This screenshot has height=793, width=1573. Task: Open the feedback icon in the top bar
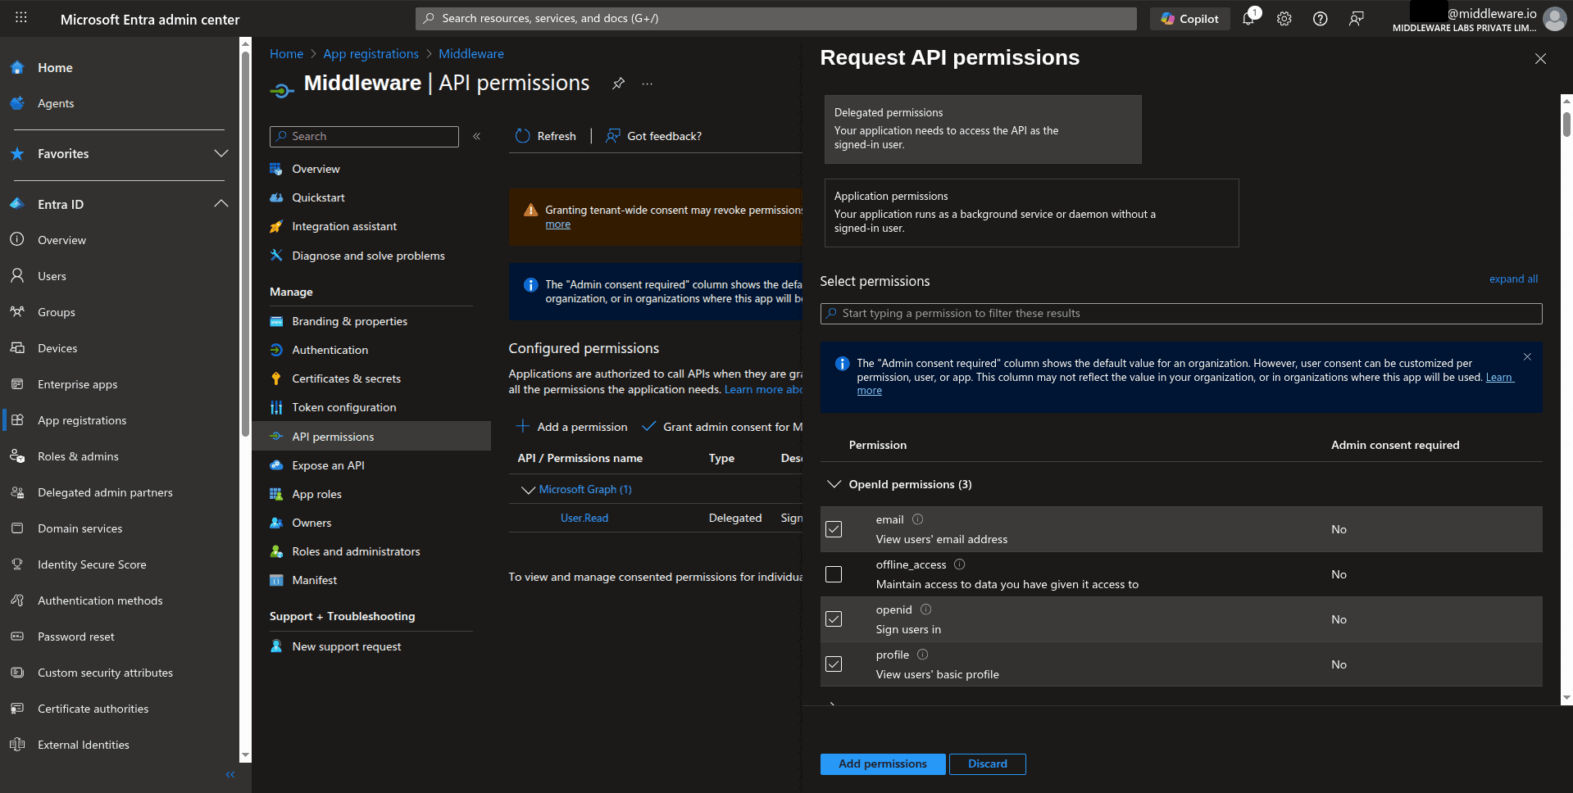coord(1356,18)
